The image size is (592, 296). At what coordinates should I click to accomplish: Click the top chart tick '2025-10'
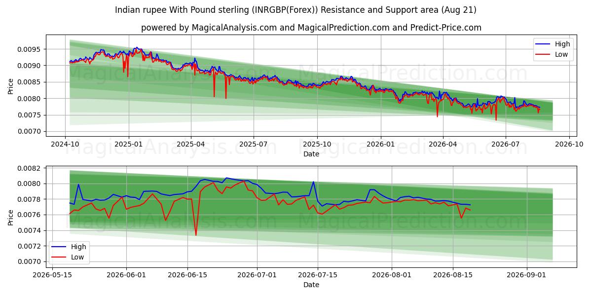coord(317,145)
